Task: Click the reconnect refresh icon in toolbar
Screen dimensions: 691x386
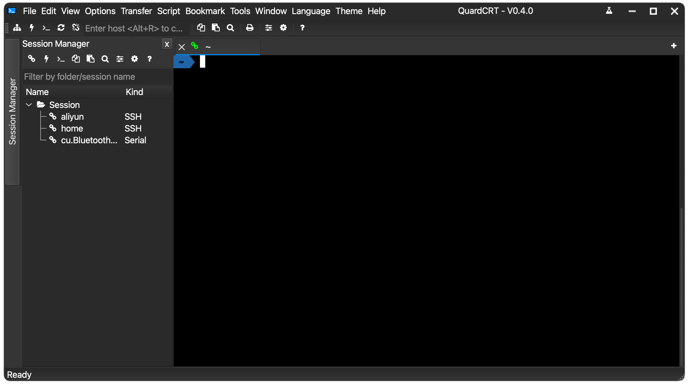Action: pyautogui.click(x=61, y=28)
